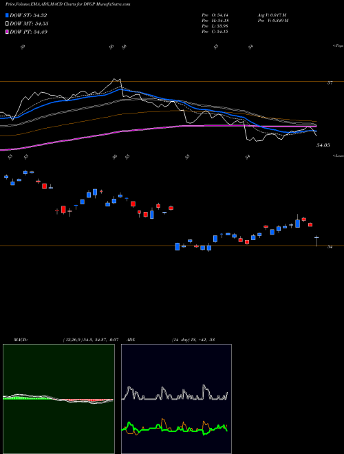Select the 'DOW PT: 54.49' label

click(x=28, y=32)
